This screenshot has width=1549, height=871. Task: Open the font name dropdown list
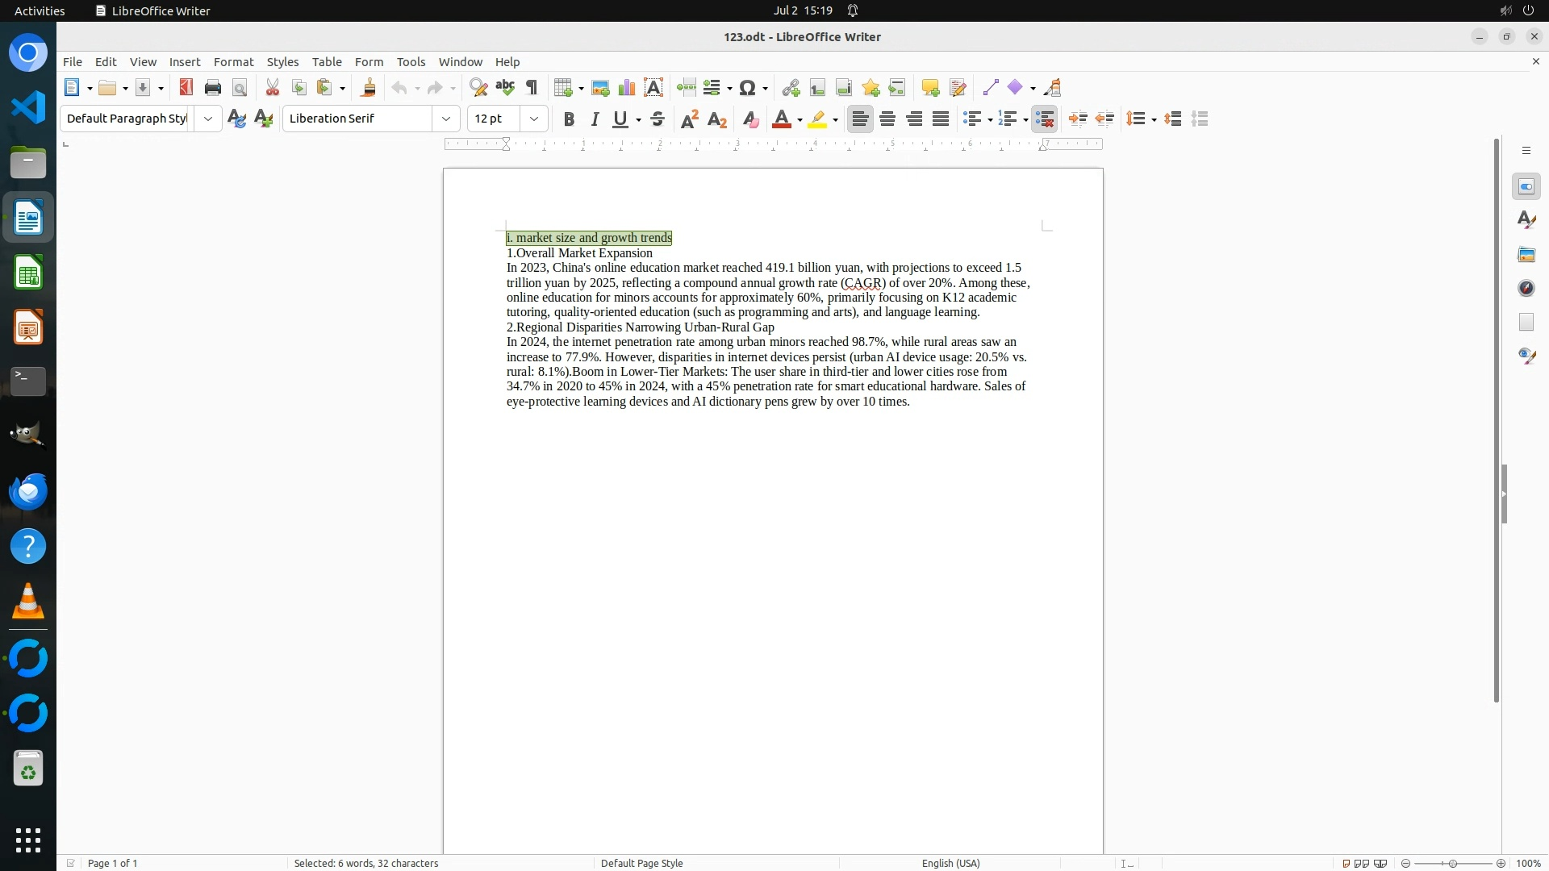click(x=446, y=119)
